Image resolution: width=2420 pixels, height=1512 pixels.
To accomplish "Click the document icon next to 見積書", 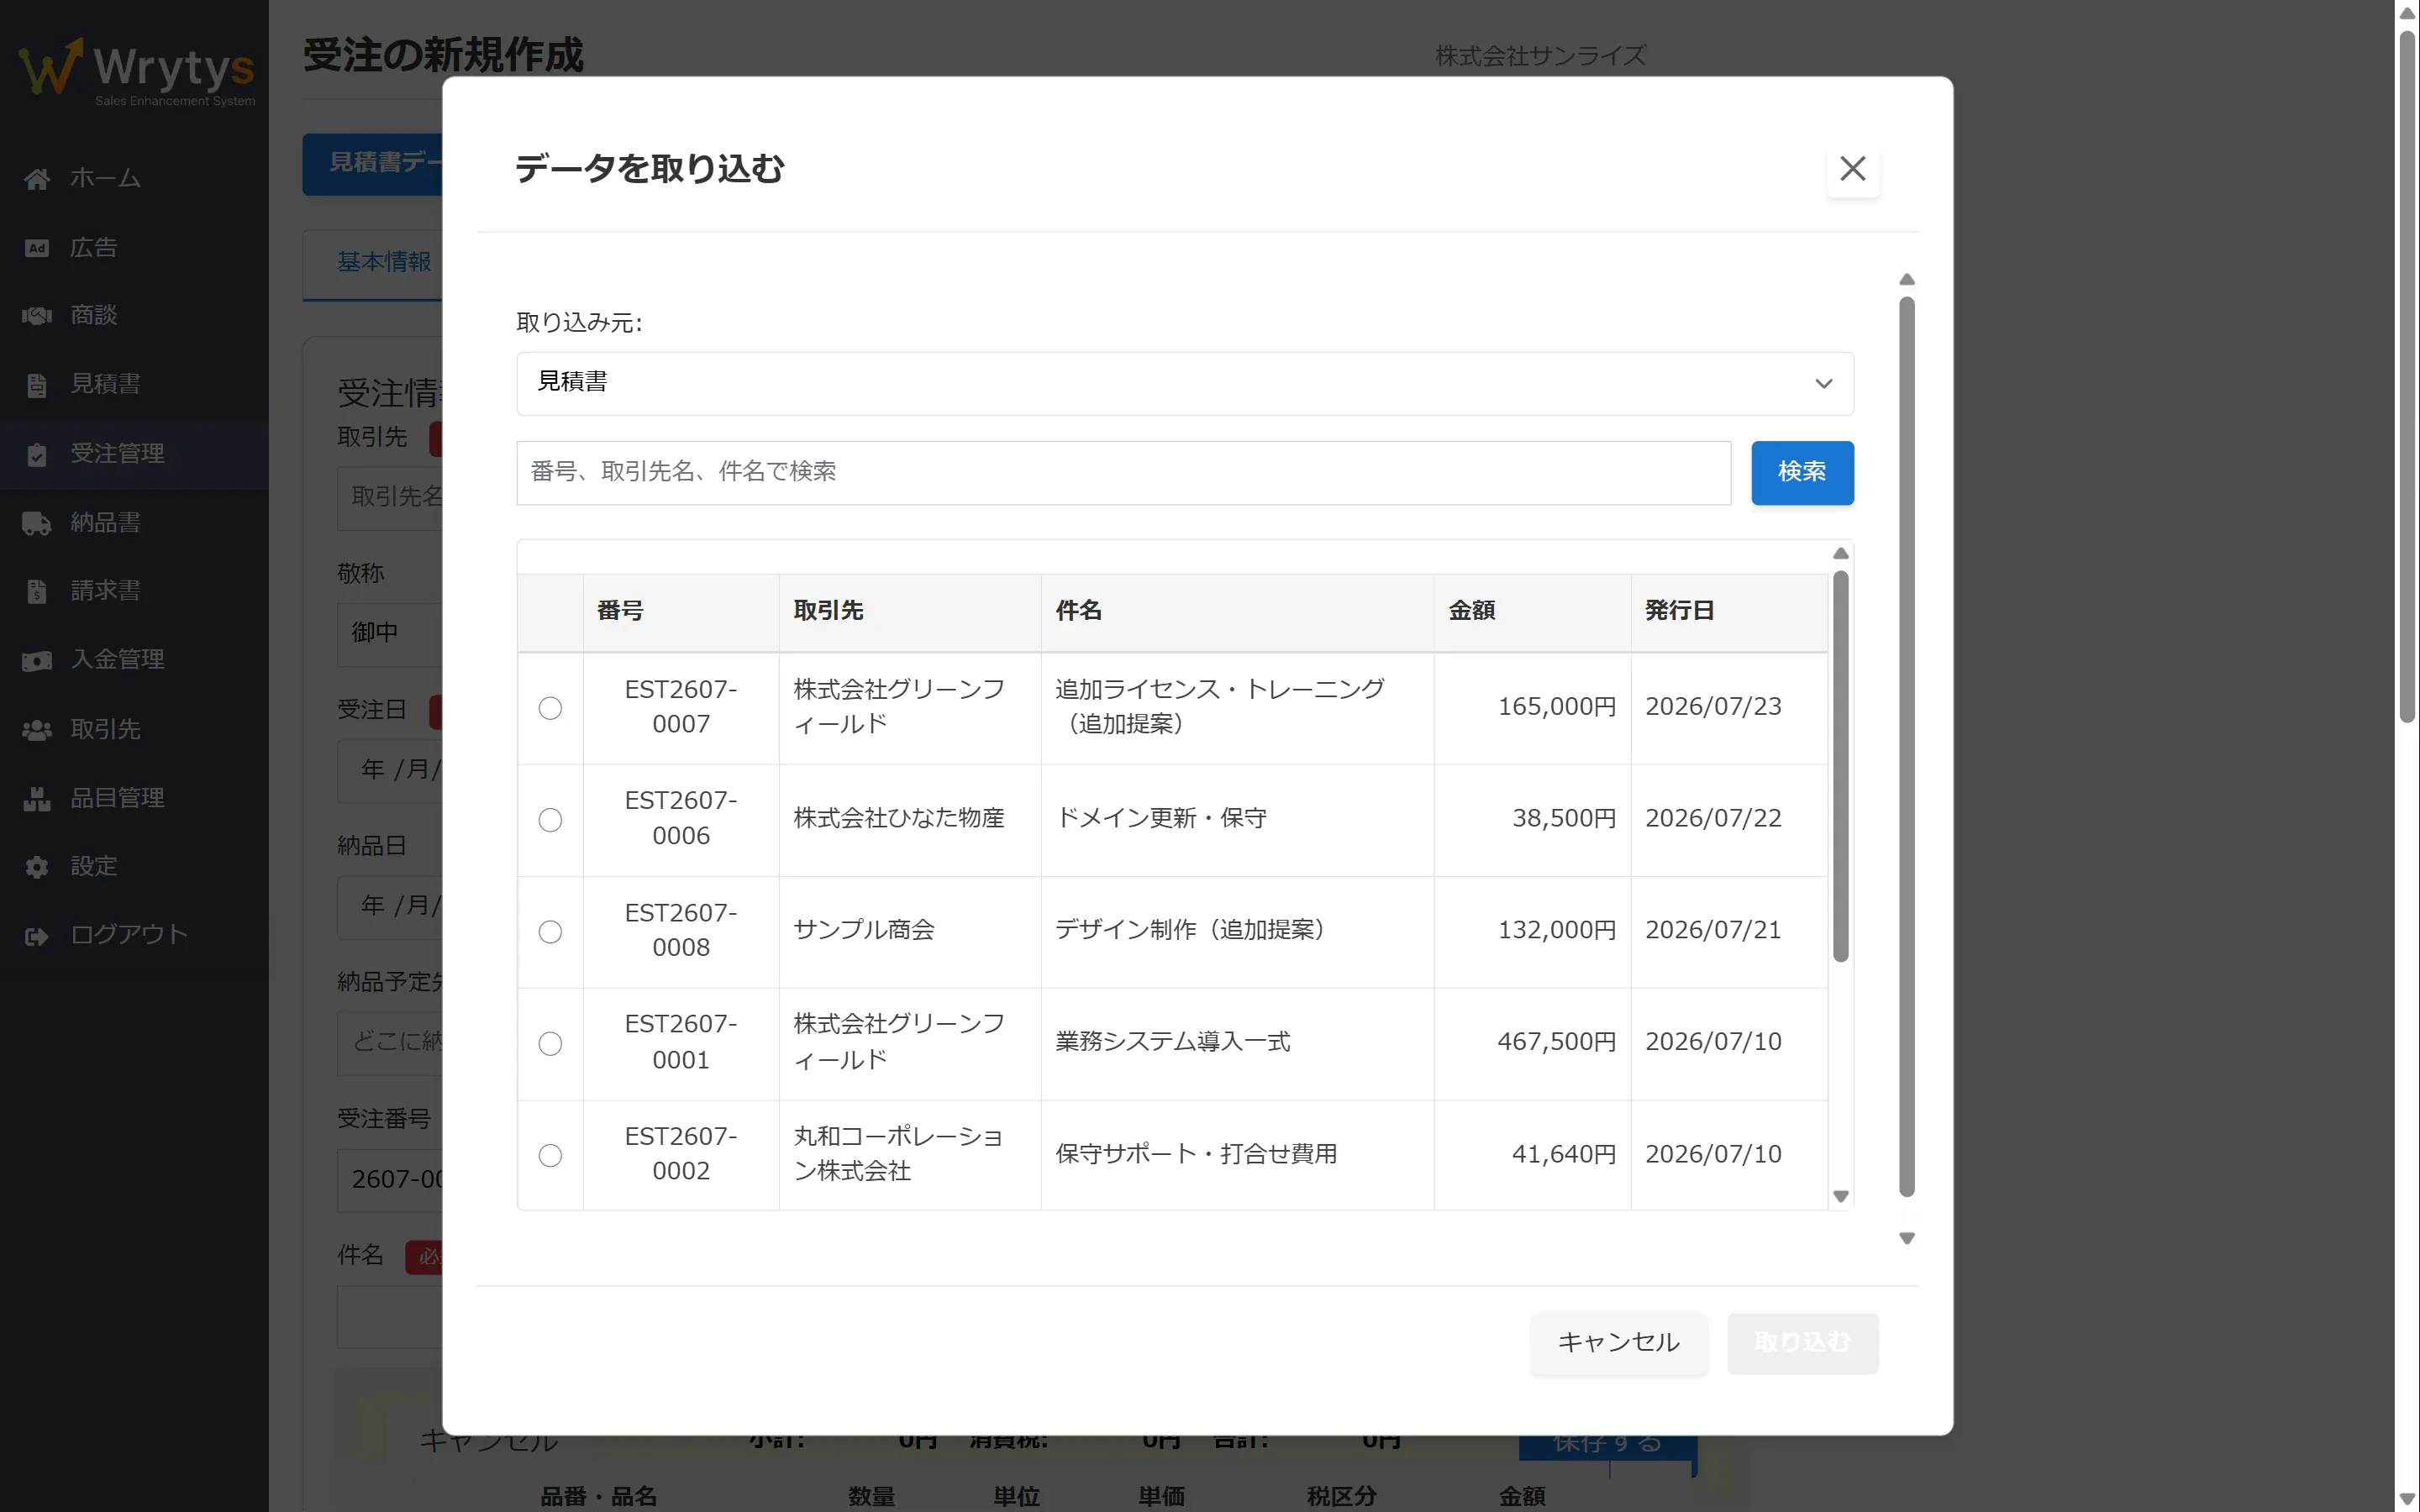I will 37,385.
